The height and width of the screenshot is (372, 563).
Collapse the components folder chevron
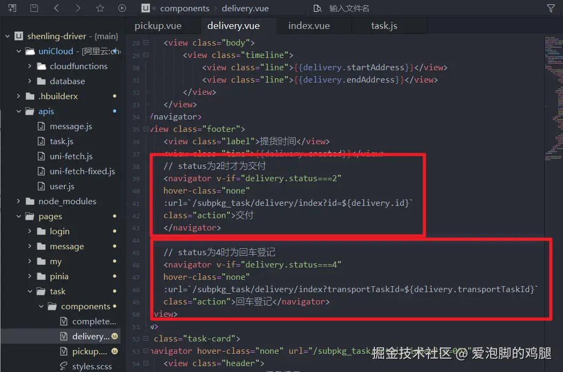pos(41,306)
